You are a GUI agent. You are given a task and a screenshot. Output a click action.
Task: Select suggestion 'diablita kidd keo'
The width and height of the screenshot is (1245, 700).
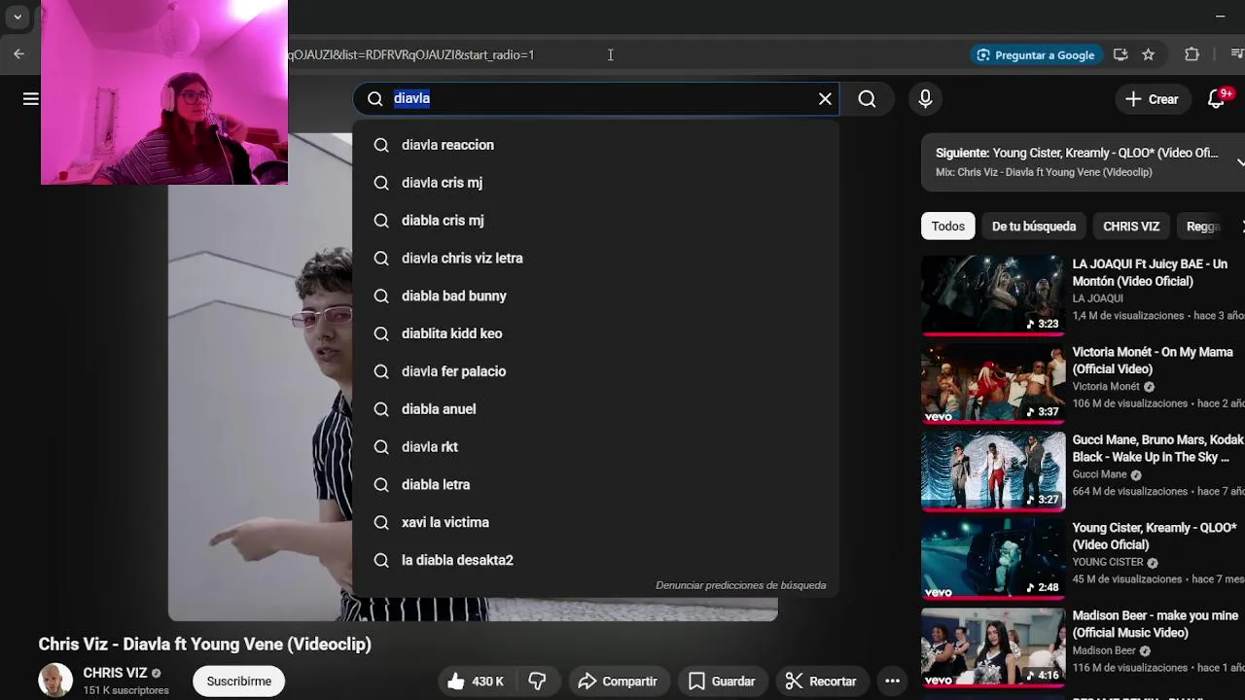click(595, 333)
